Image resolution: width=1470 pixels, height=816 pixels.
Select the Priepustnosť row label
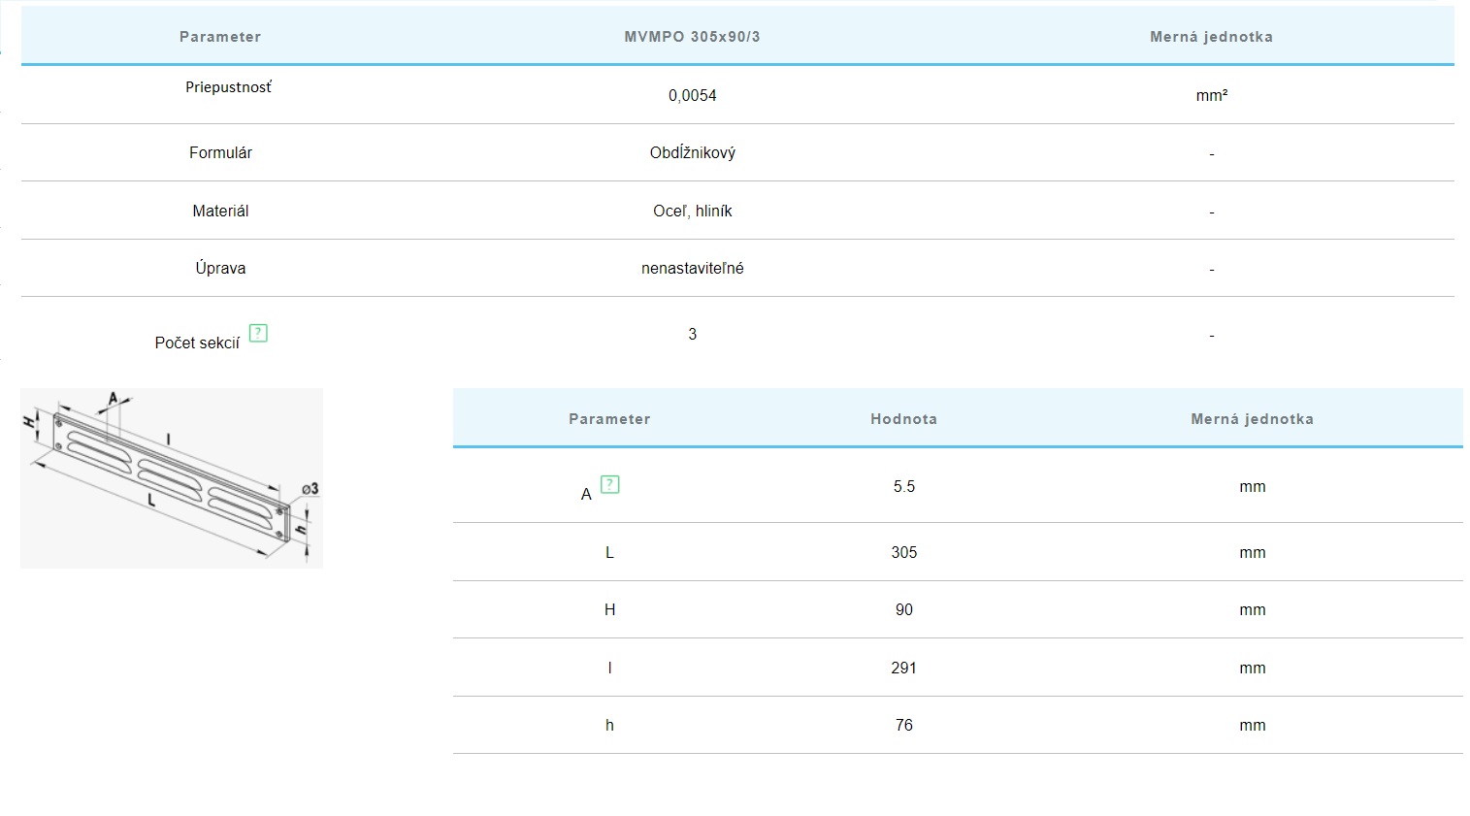[228, 87]
